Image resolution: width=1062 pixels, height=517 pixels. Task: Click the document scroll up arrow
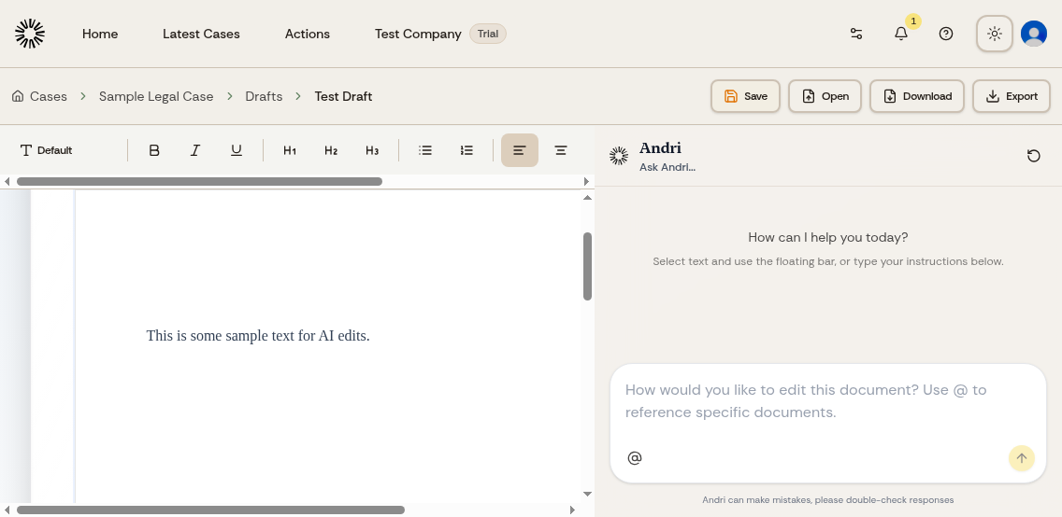click(x=587, y=197)
